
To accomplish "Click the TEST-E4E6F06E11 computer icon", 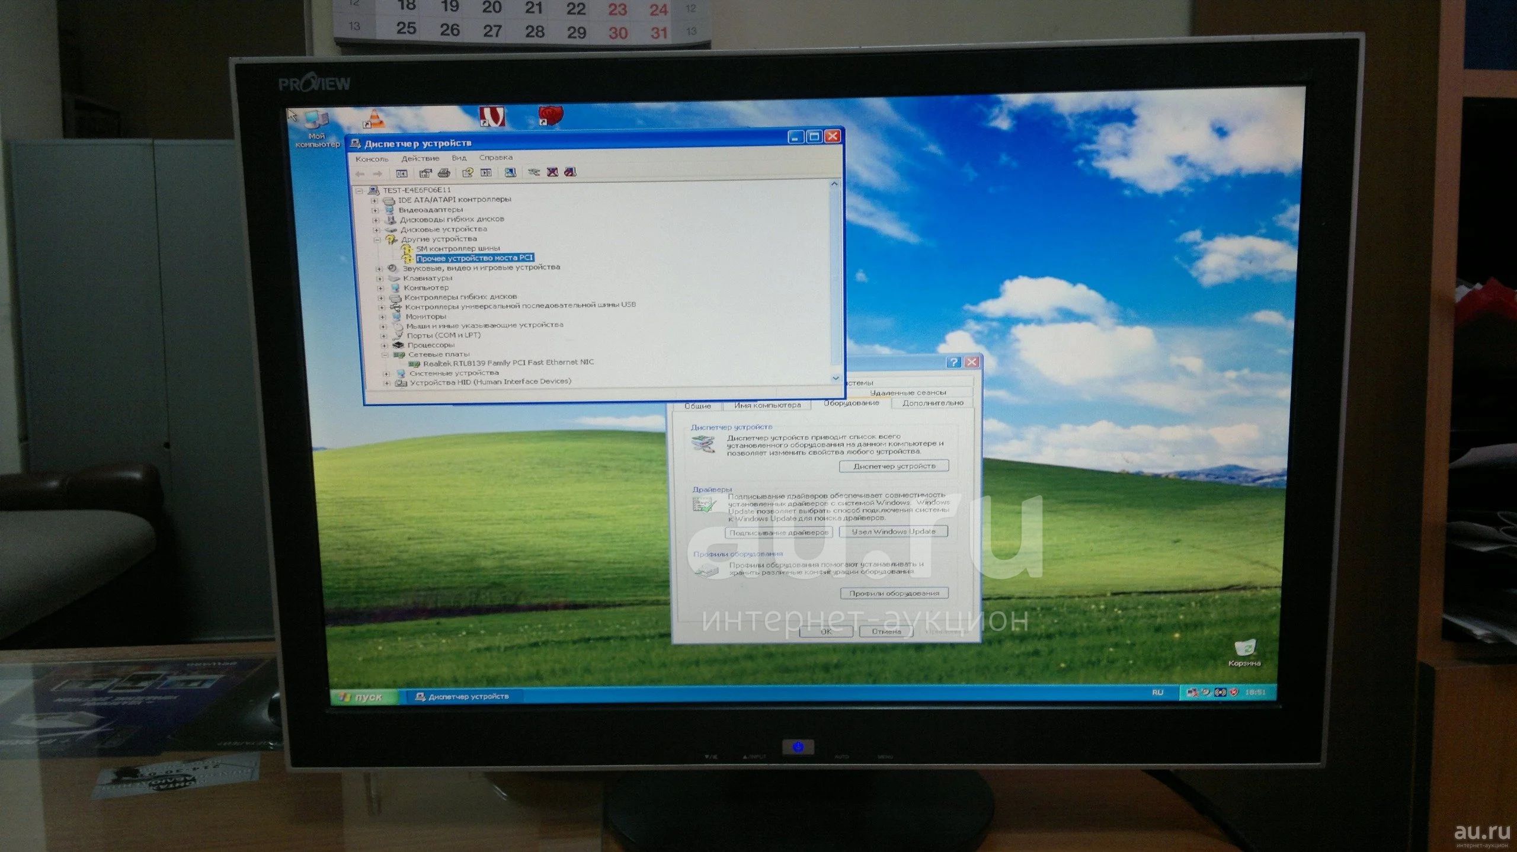I will click(373, 190).
